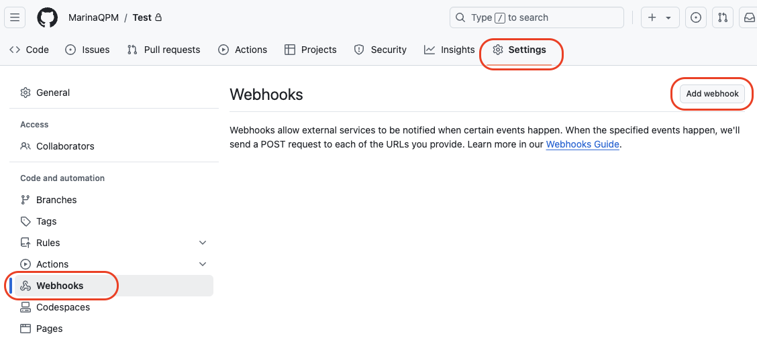Image resolution: width=757 pixels, height=344 pixels.
Task: Click the Add webhook button
Action: (x=712, y=94)
